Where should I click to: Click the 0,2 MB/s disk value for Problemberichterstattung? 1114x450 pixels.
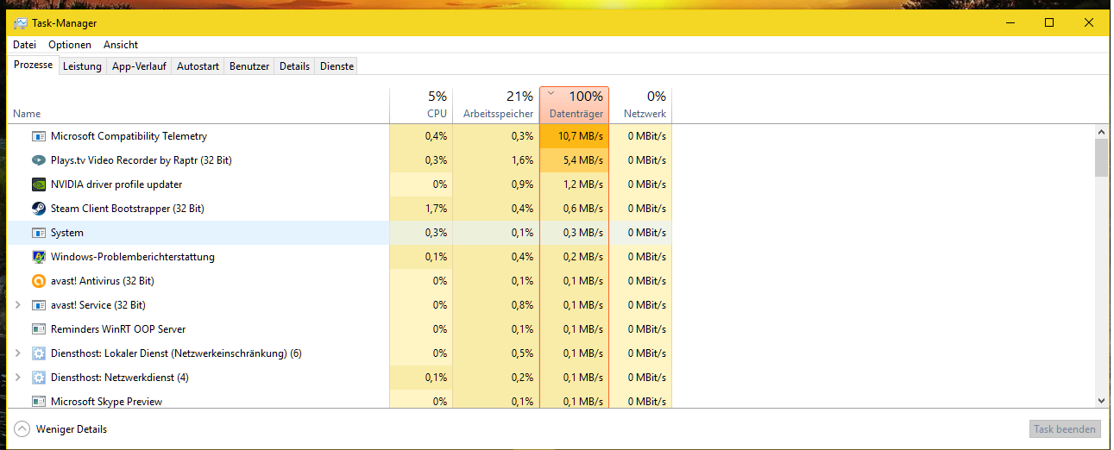click(x=575, y=257)
